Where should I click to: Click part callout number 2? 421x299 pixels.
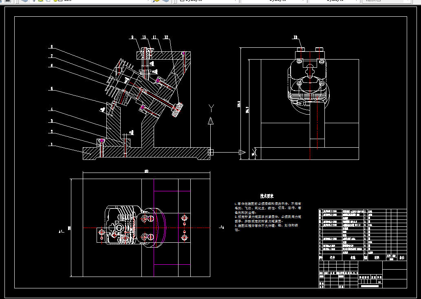pyautogui.click(x=52, y=132)
